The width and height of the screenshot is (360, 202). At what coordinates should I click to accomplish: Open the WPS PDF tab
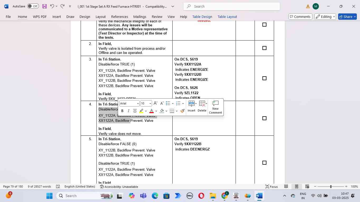coord(40,17)
